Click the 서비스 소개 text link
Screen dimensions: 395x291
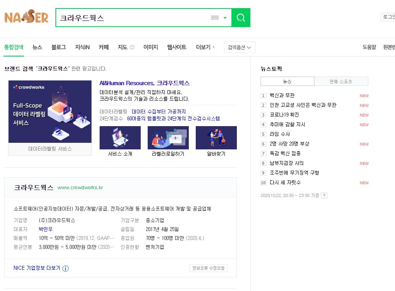(x=120, y=154)
